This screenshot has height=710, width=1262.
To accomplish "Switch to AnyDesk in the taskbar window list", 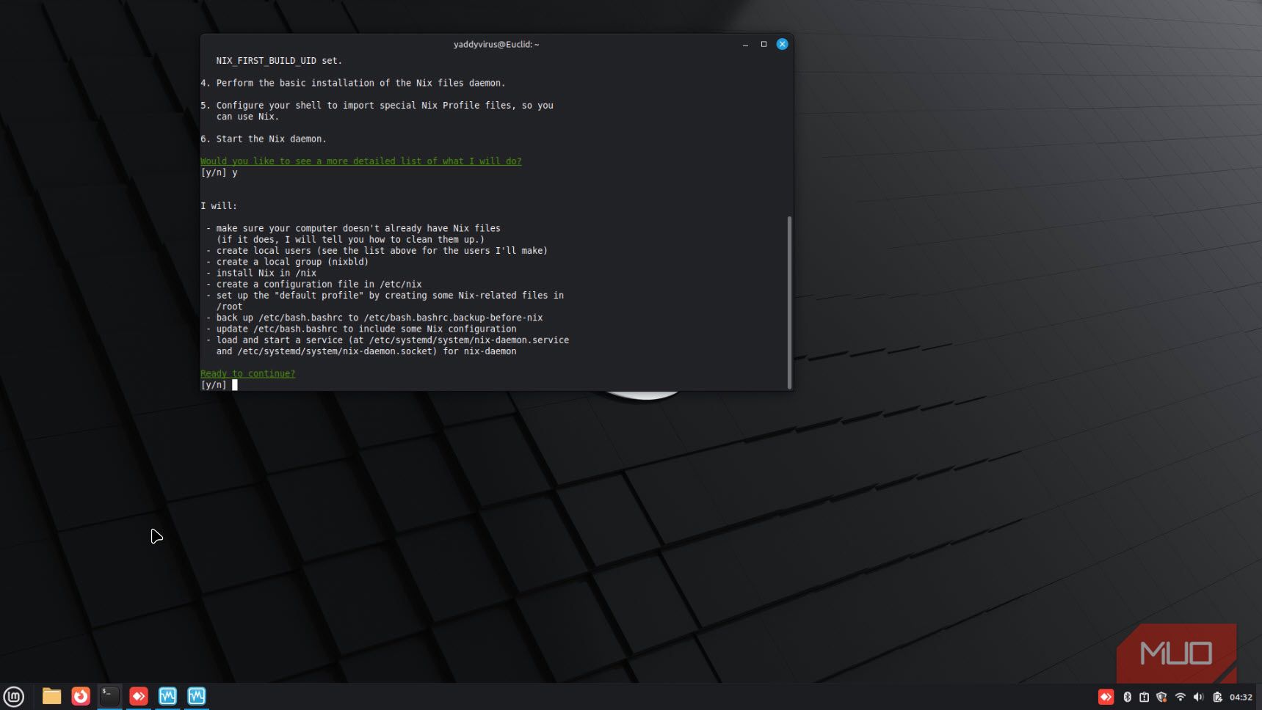I will tap(139, 696).
